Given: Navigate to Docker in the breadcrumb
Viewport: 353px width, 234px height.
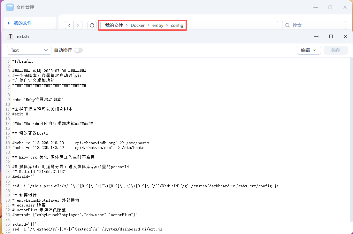Looking at the screenshot, I should tap(138, 25).
